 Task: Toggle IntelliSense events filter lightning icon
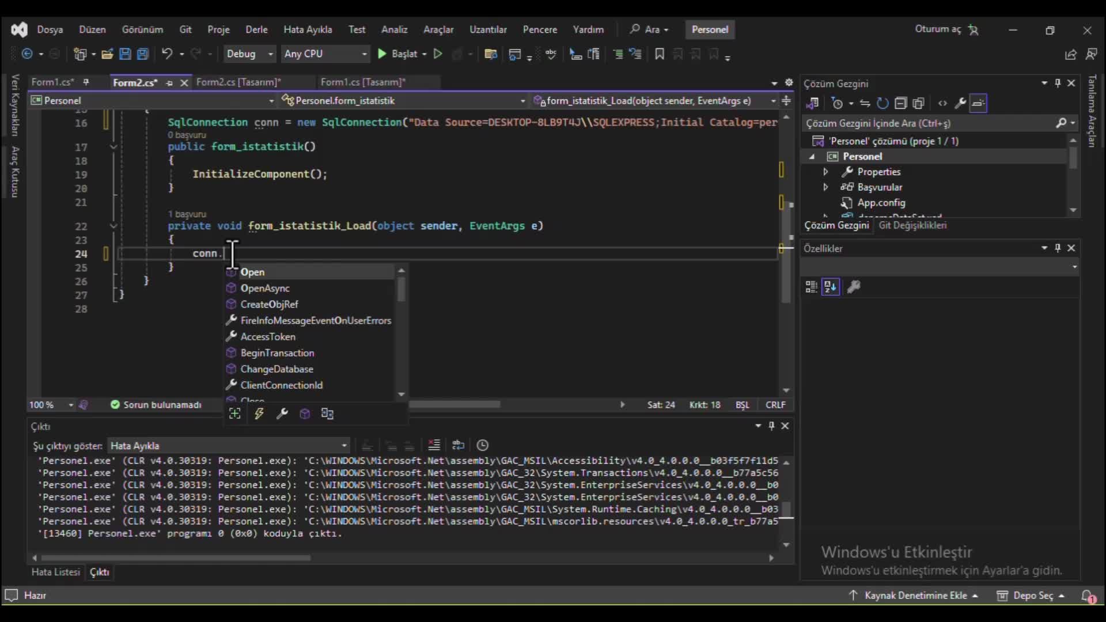point(259,414)
